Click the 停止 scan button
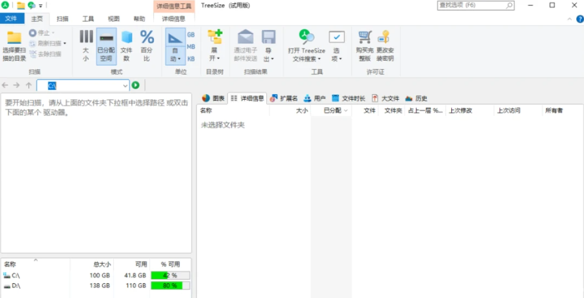Screen dimensions: 584x298 pos(42,33)
